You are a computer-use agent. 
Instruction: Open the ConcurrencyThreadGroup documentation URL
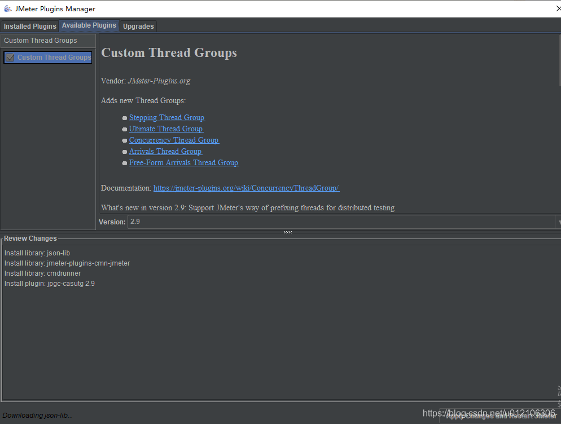click(x=246, y=188)
